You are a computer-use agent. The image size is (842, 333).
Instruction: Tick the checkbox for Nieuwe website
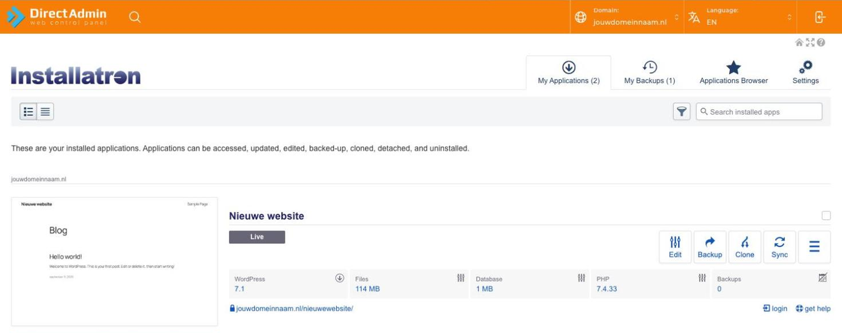[x=826, y=216]
